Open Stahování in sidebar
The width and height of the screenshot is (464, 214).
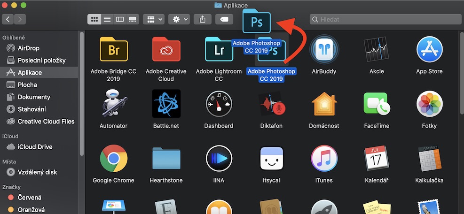click(39, 109)
